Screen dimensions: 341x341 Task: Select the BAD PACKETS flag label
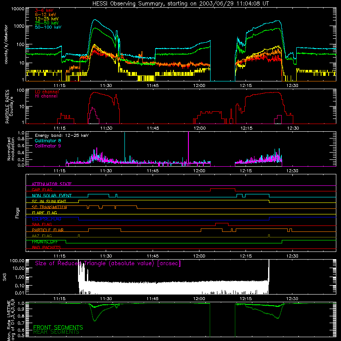[x=46, y=247]
